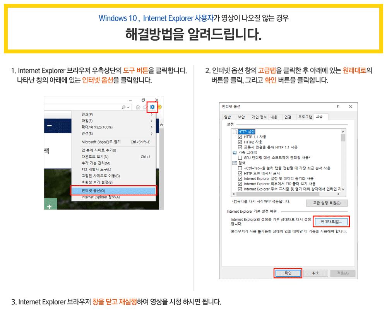Toggle 프록시 연결을 통해 HTTP 1.1 사용 checkbox
The width and height of the screenshot is (387, 321).
[x=240, y=147]
